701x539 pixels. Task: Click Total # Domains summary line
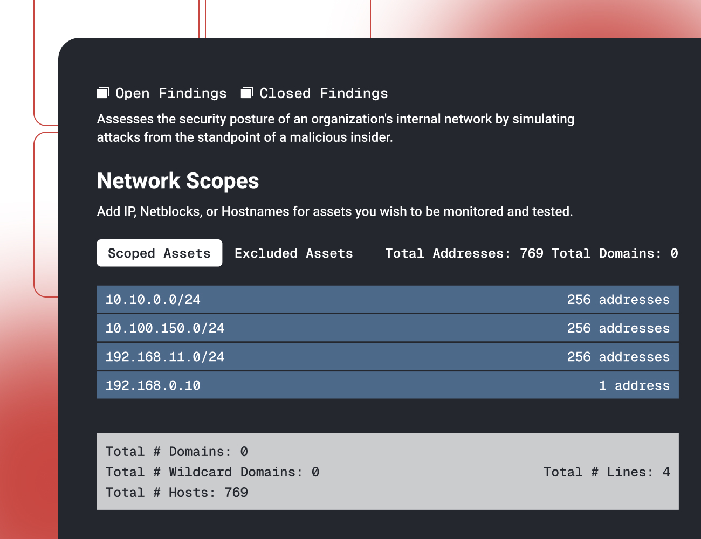(x=177, y=452)
